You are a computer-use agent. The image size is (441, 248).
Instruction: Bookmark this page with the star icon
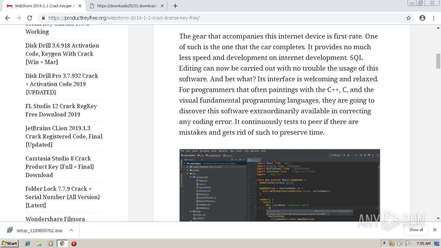pos(409,18)
